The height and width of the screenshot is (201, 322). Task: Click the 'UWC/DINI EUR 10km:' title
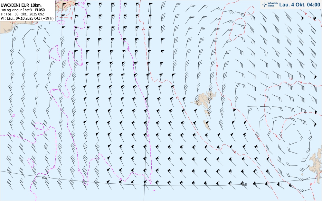[21, 5]
